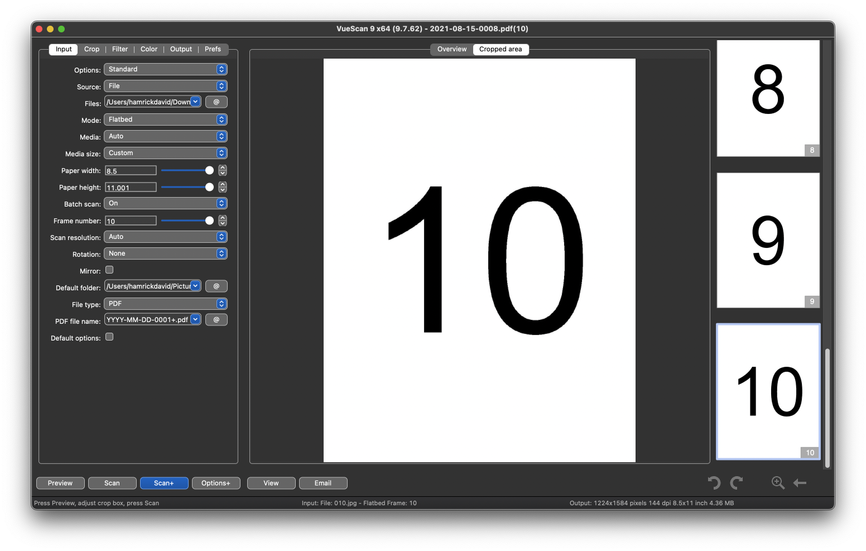Open the Batch scan dropdown

coord(166,203)
